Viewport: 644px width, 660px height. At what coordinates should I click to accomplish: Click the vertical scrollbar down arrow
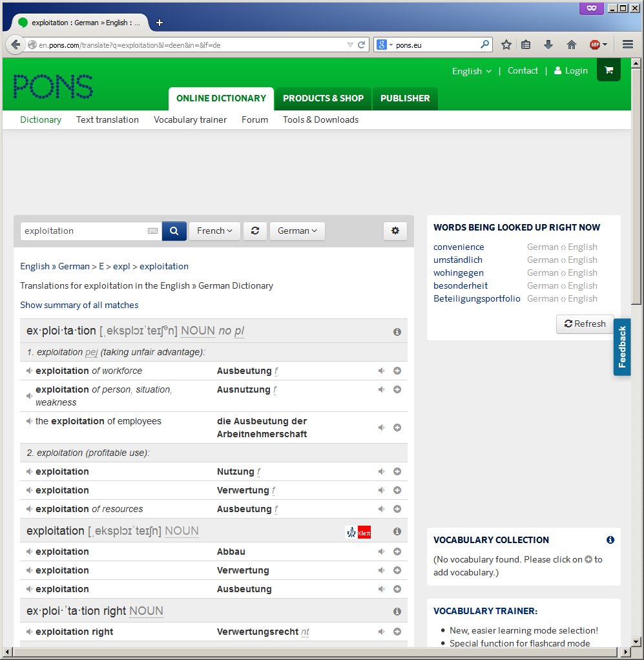coord(636,642)
